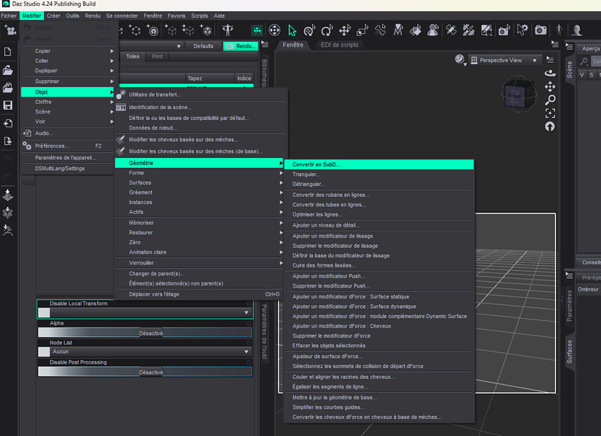Image resolution: width=601 pixels, height=436 pixels.
Task: Open the Bibliothèque vertical side tab
Action: (264, 72)
